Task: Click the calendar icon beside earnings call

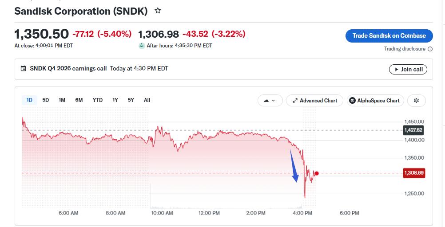Action: tap(23, 69)
